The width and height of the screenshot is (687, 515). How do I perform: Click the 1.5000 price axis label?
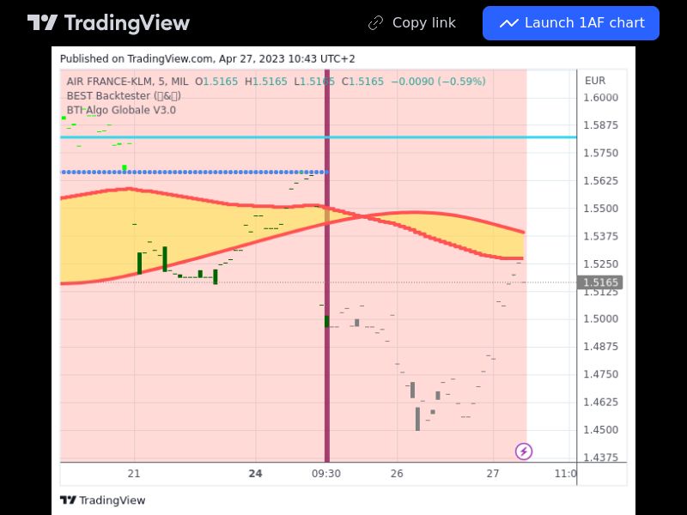[x=600, y=318]
